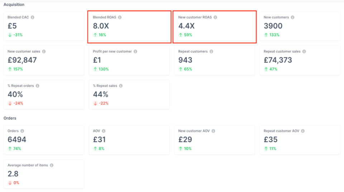The image size is (344, 192).
Task: Click the info icon beside Orders metric
Action: pyautogui.click(x=22, y=131)
